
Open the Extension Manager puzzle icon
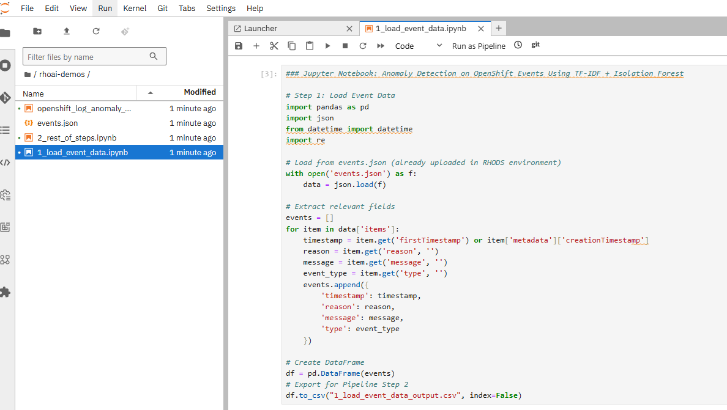[x=6, y=292]
